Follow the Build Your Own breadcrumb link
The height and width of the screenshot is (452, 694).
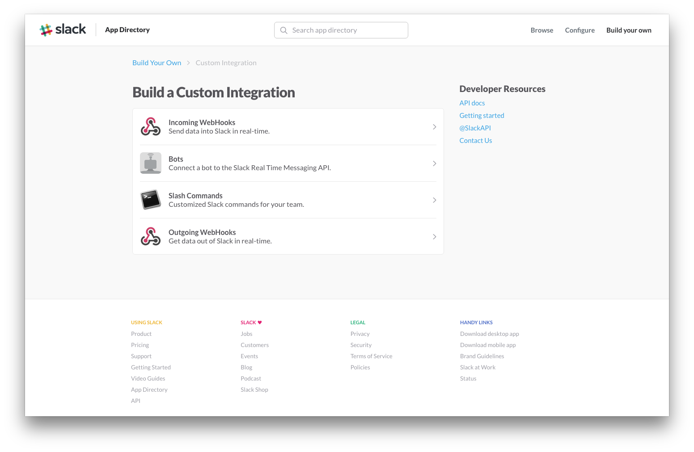pos(157,63)
